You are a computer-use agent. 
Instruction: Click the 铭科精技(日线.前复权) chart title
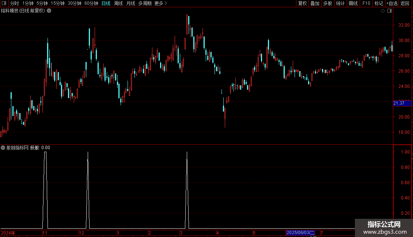point(23,11)
